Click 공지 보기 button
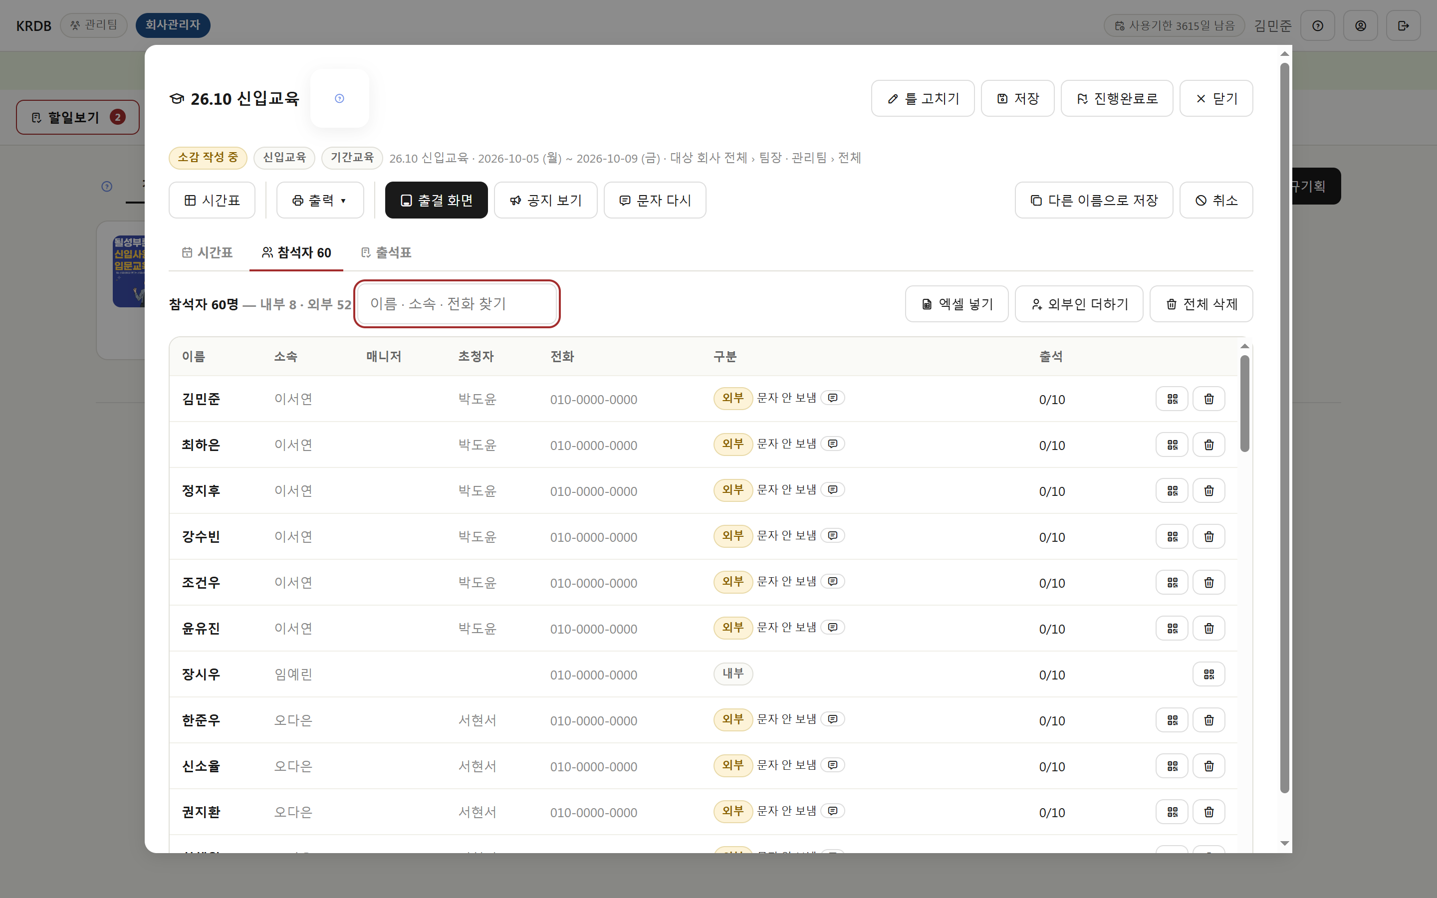1437x898 pixels. point(545,200)
